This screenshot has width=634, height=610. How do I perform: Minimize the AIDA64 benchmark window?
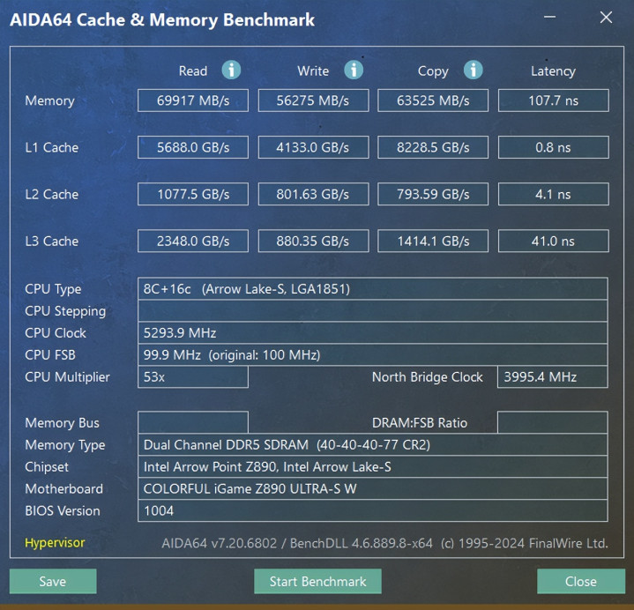(549, 17)
